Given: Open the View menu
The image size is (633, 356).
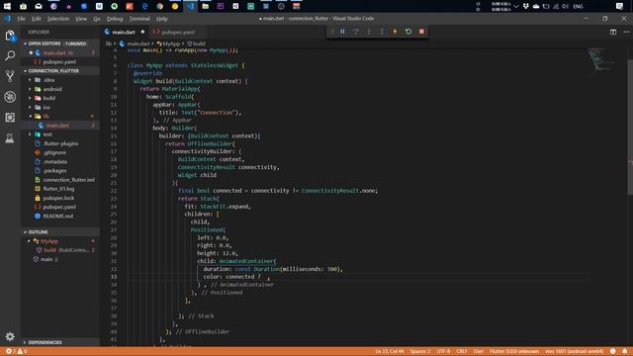Looking at the screenshot, I should (81, 19).
